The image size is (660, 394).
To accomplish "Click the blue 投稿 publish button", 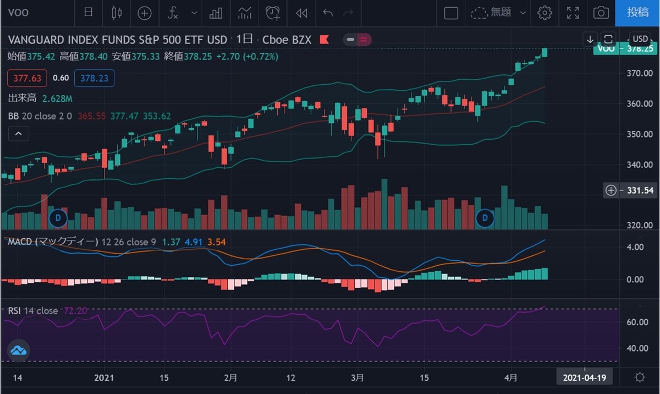I will click(x=637, y=13).
